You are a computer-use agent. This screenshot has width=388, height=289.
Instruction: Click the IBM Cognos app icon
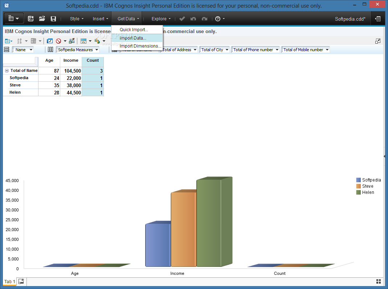point(7,5)
